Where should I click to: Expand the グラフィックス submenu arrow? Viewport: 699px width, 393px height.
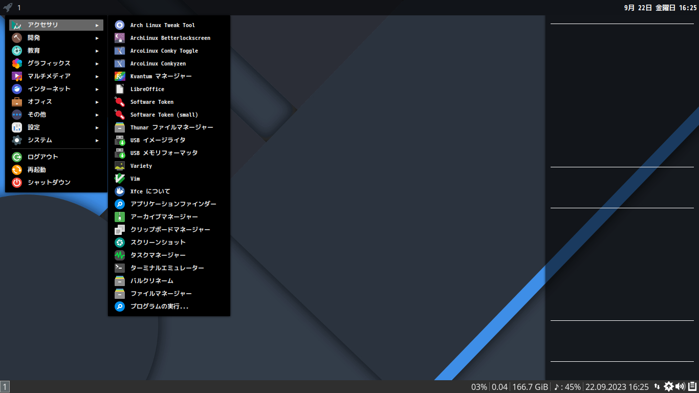(97, 63)
